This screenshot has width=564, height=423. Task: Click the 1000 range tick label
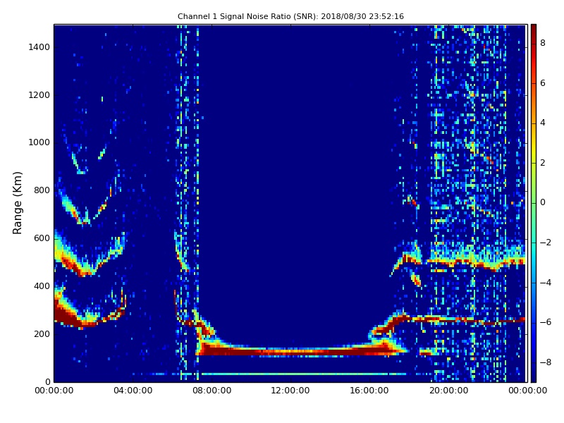(x=39, y=142)
